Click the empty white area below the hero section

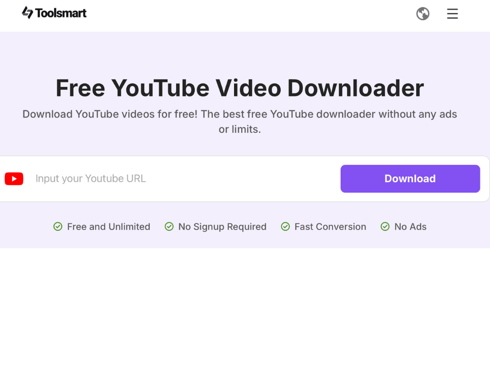coord(245,307)
